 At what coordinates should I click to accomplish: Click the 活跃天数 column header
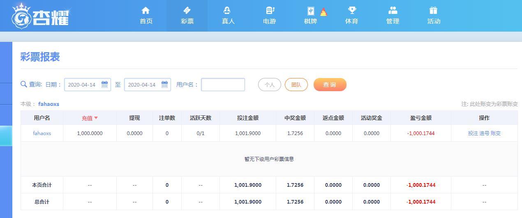pos(201,118)
